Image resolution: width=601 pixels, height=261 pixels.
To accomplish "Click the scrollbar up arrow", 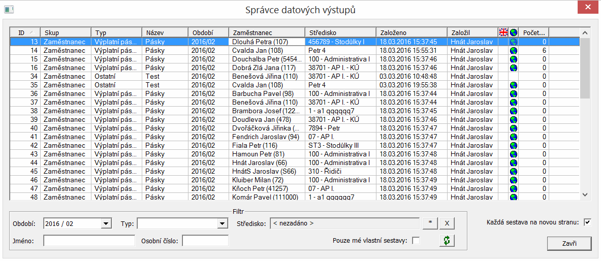I will [585, 33].
